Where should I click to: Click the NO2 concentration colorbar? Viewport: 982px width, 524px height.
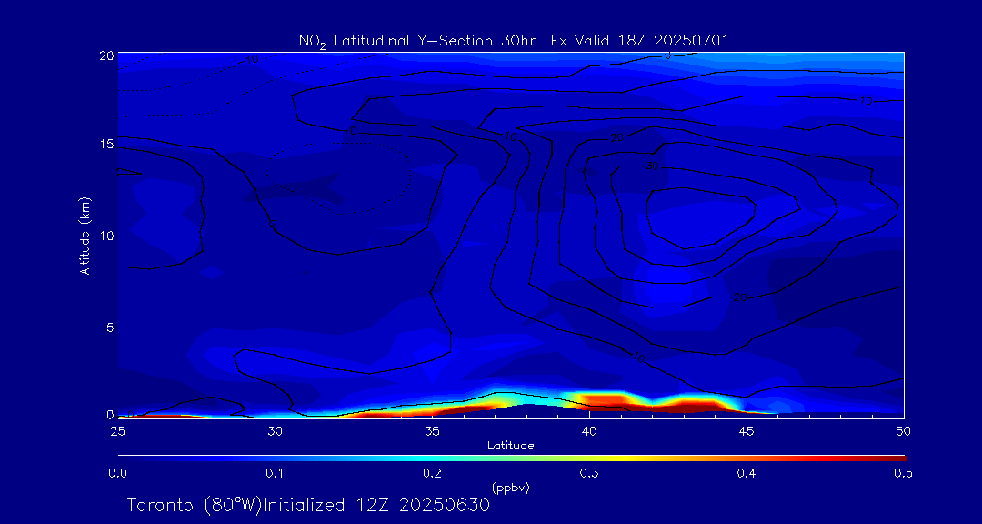pos(512,458)
